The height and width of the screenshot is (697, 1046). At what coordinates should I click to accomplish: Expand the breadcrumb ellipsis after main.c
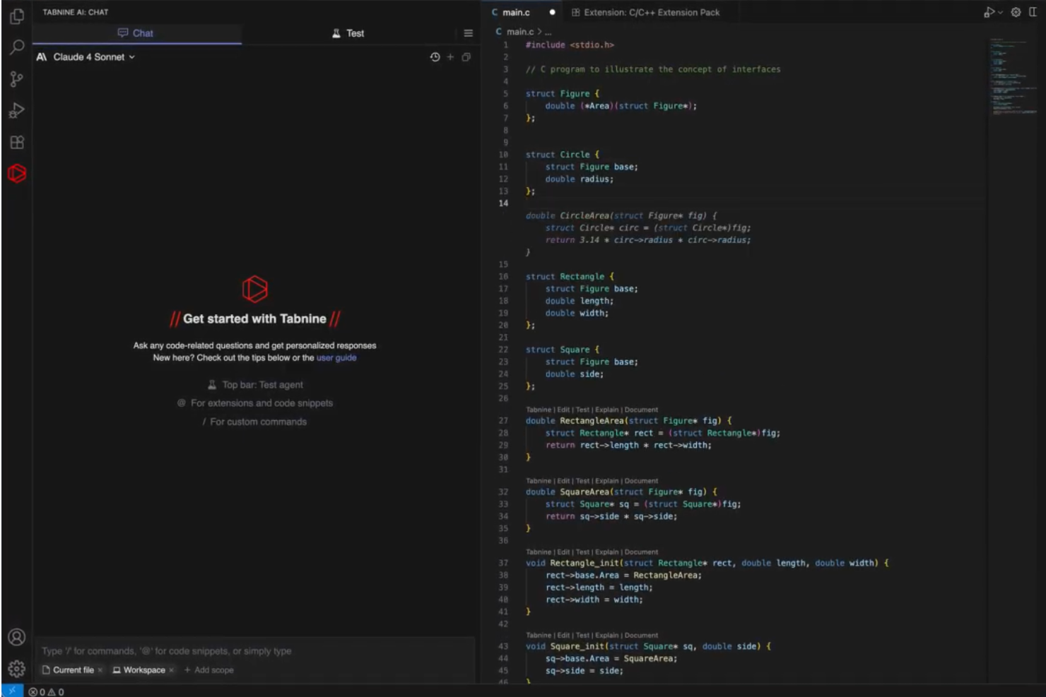(548, 32)
